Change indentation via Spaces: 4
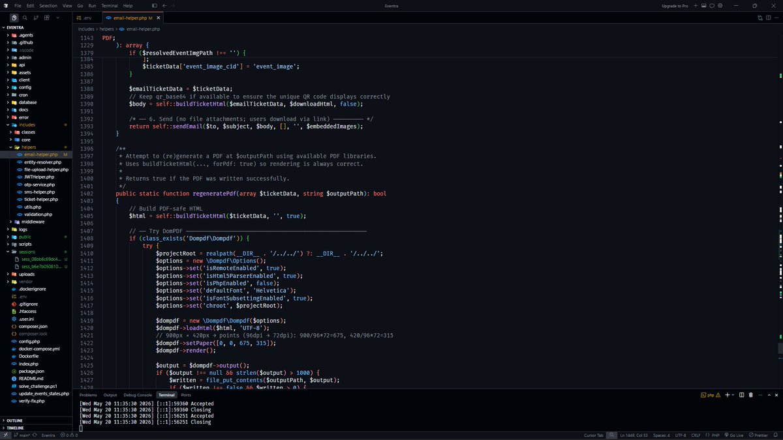Screen dimensions: 783x440 (x=662, y=435)
